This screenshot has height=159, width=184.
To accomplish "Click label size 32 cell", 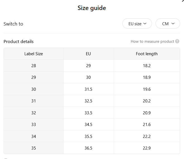I will (x=34, y=113).
